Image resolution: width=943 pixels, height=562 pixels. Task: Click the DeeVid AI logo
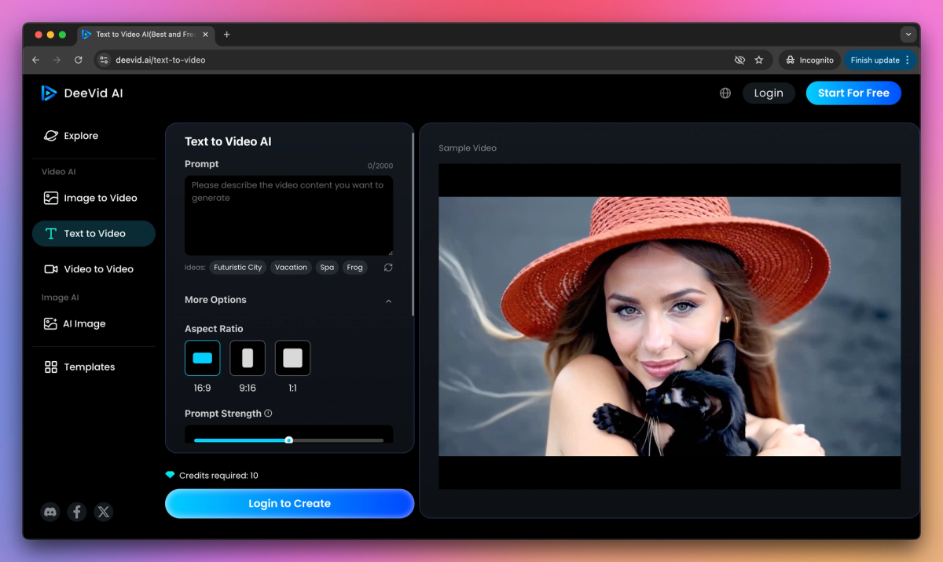83,93
